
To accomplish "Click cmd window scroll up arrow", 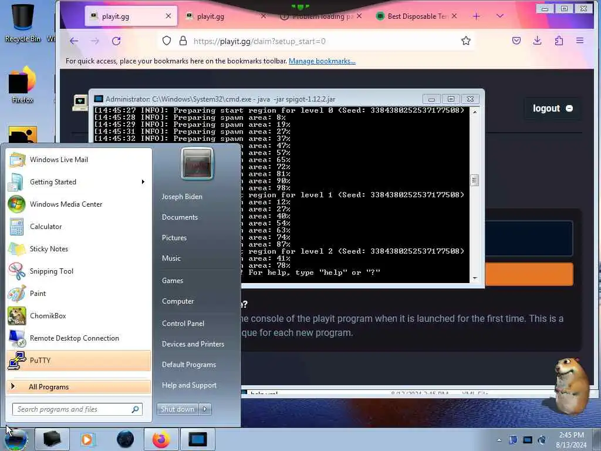I will pyautogui.click(x=475, y=112).
